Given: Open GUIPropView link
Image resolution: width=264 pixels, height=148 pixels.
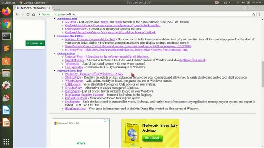Looking at the screenshot, I should click(126, 50).
